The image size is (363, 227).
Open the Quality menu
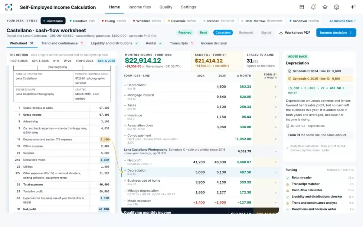[x=166, y=7]
